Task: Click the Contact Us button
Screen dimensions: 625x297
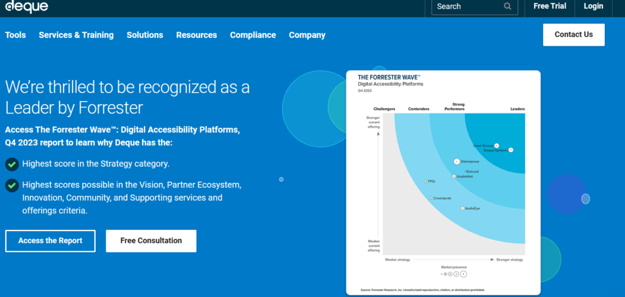Action: (x=574, y=35)
